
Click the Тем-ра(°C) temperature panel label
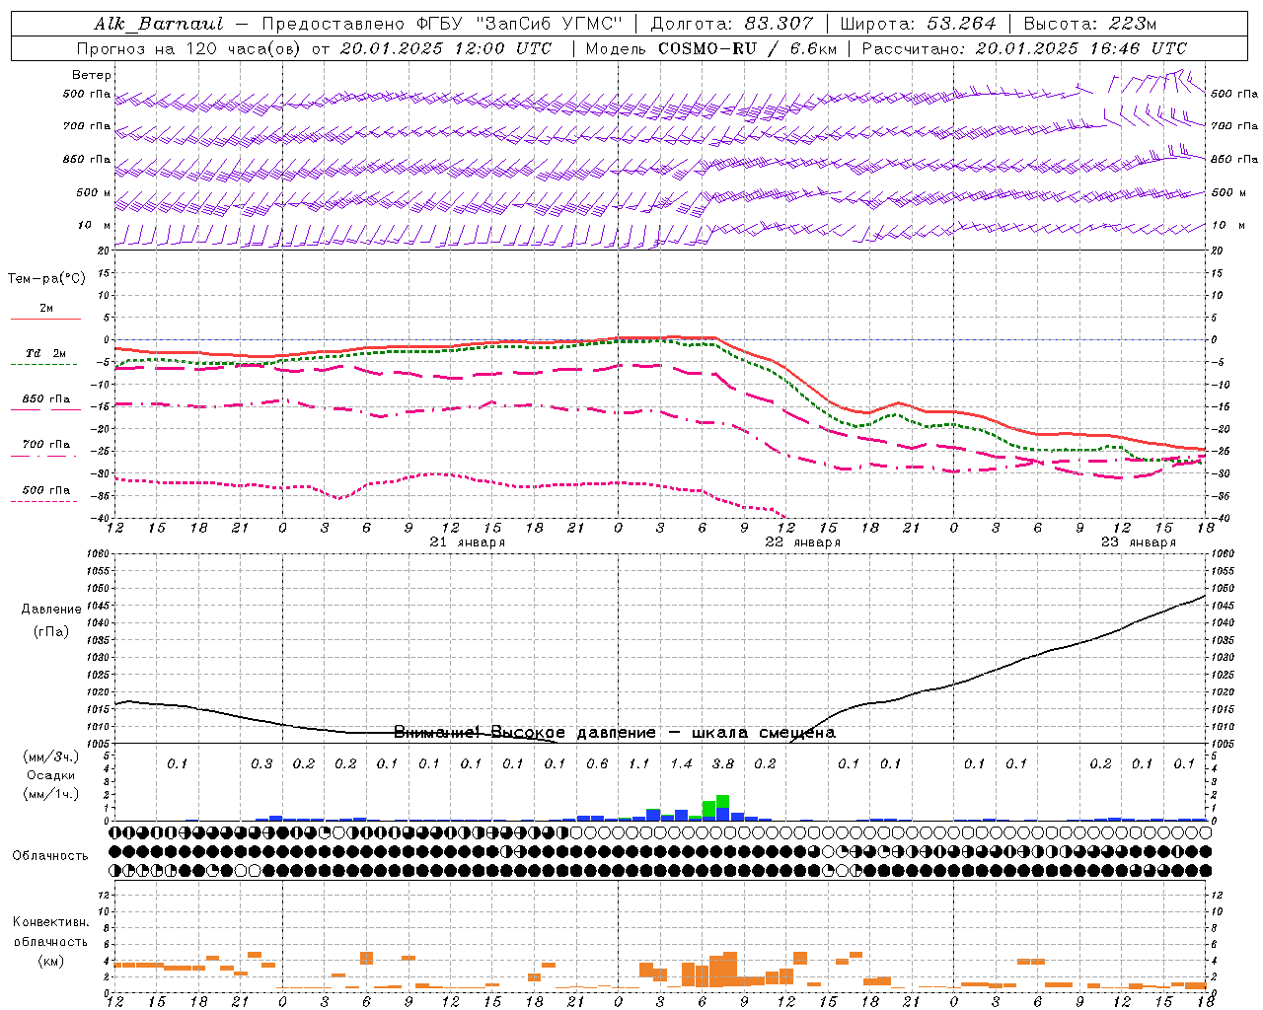46,278
